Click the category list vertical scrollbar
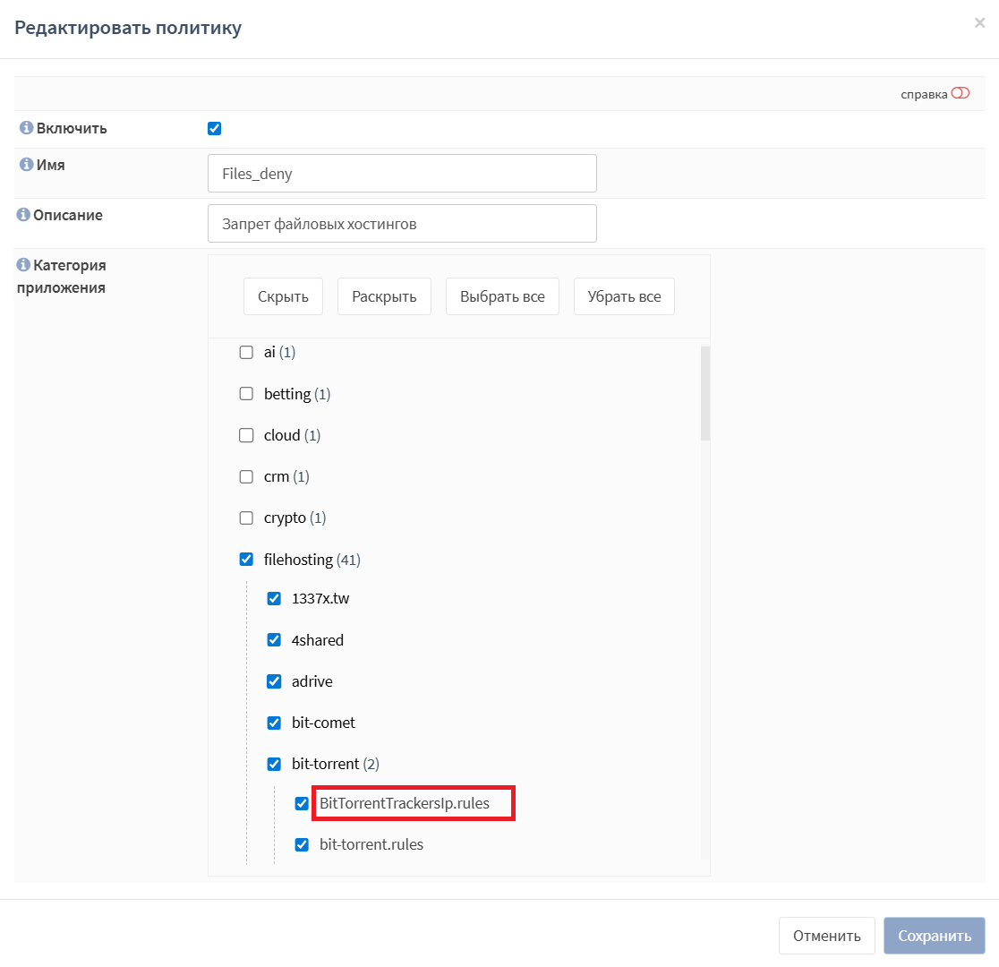999x967 pixels. (x=704, y=394)
